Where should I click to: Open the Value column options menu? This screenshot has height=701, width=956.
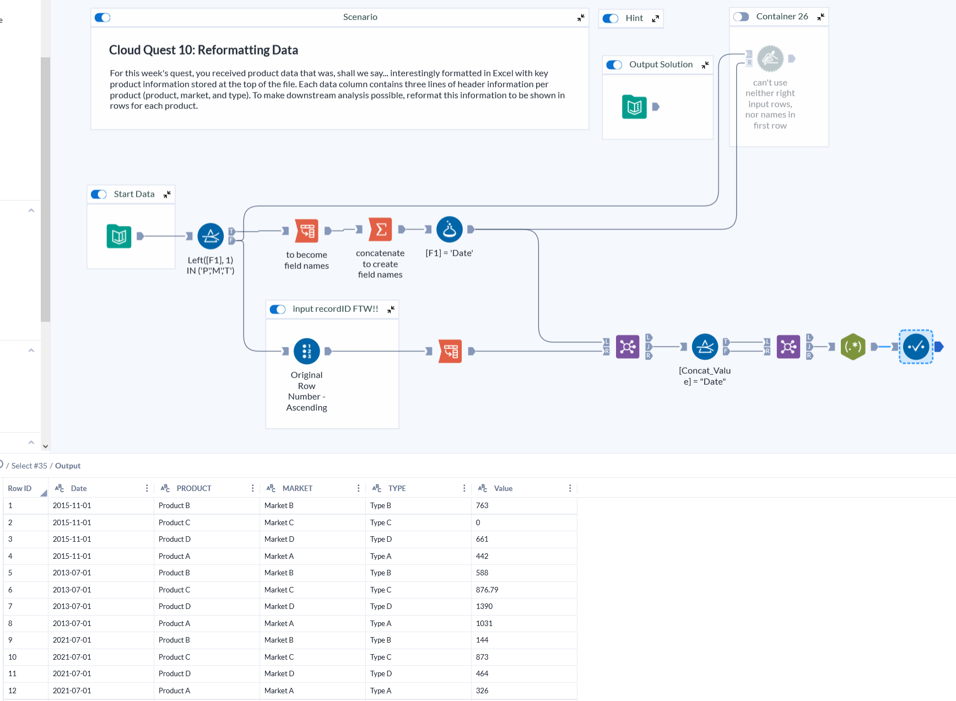pyautogui.click(x=570, y=488)
